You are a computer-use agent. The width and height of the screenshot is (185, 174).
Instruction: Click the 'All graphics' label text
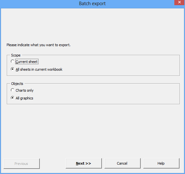(25, 98)
